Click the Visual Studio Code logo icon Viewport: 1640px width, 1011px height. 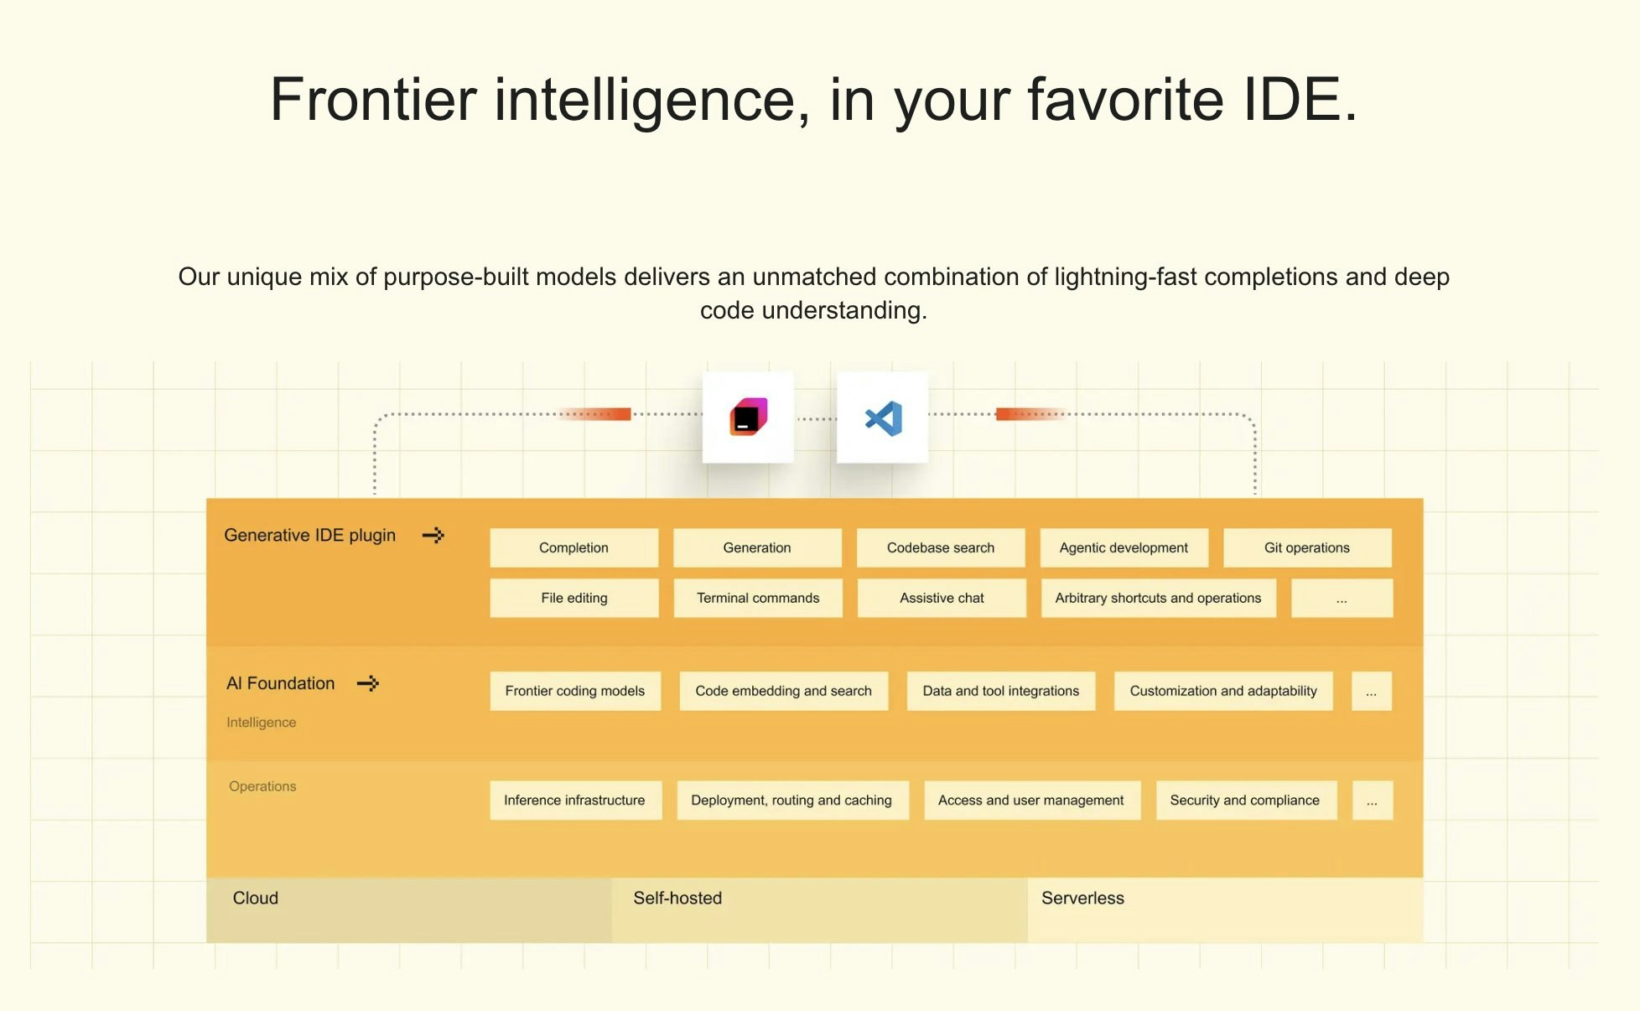(x=883, y=417)
